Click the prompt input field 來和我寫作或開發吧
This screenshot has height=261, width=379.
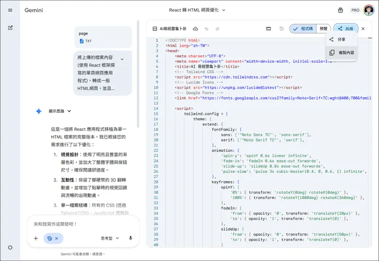coord(83,224)
